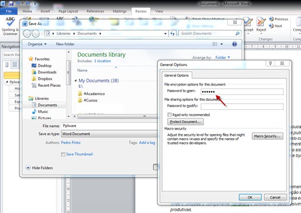301x213 pixels.
Task: Click the Macro Security... button
Action: click(268, 136)
